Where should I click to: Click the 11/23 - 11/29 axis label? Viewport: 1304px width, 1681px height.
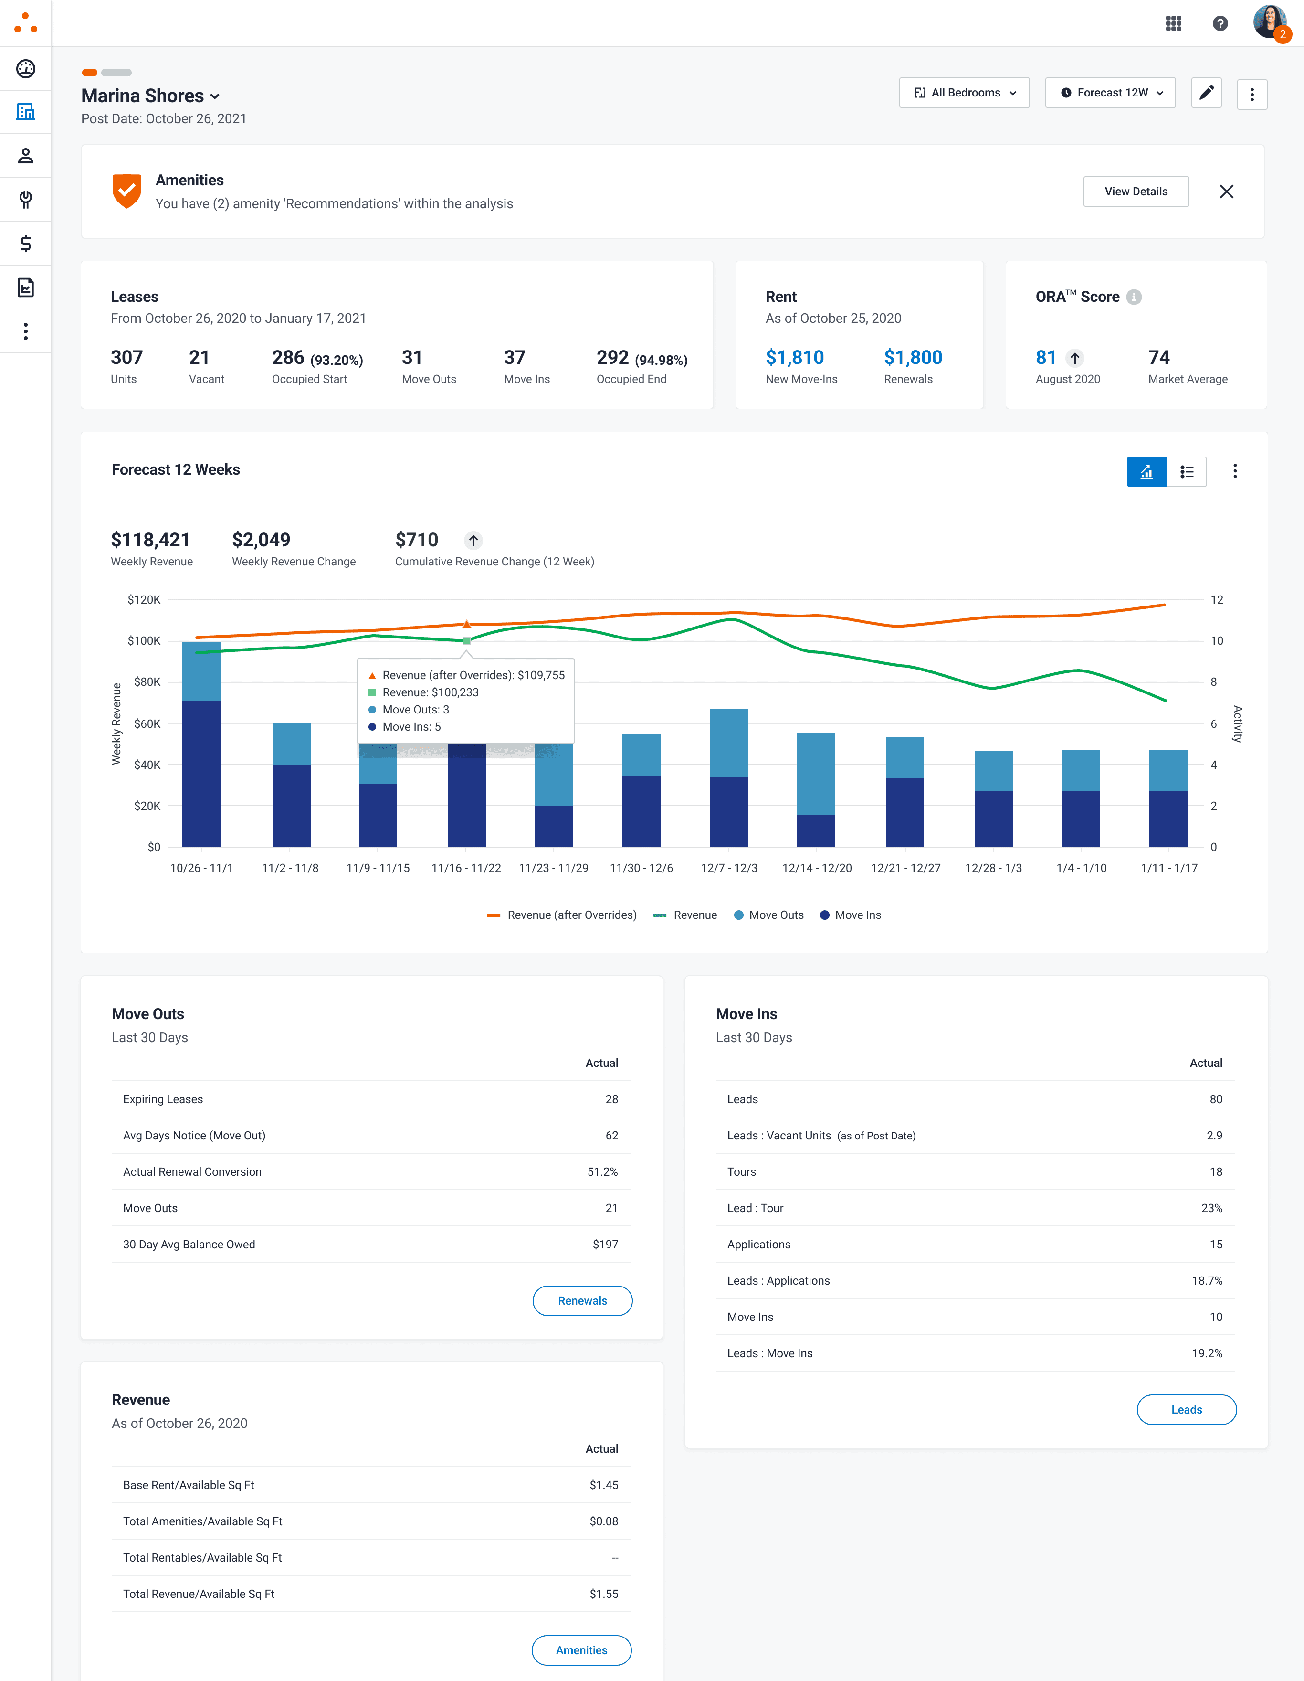click(553, 868)
